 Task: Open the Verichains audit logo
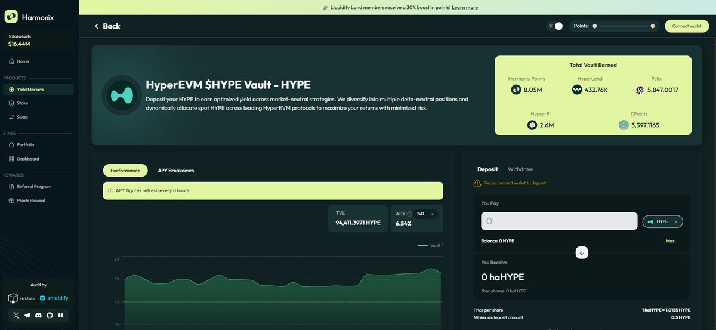pos(21,298)
